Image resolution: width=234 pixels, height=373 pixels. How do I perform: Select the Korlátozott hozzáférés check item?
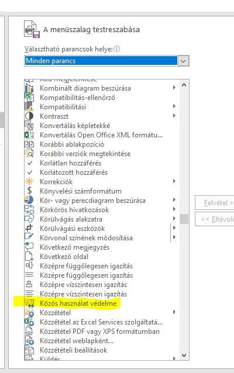pos(102,172)
